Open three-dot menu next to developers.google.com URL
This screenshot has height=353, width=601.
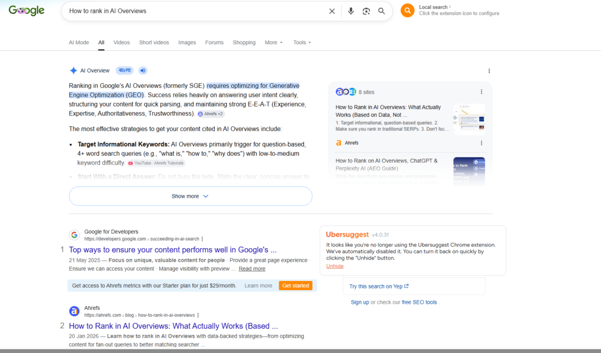click(202, 239)
